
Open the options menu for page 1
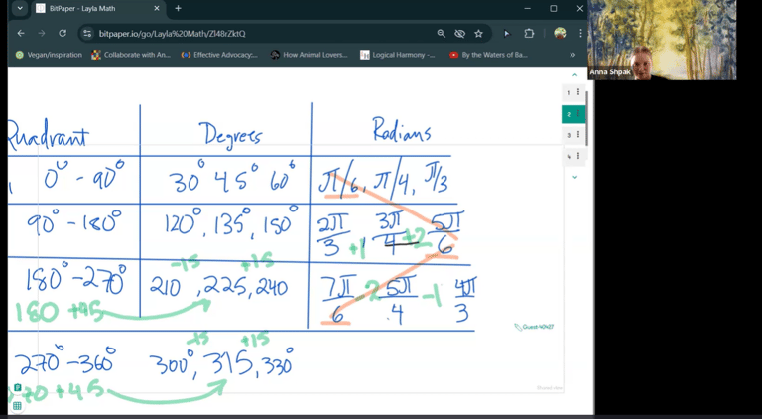click(578, 92)
